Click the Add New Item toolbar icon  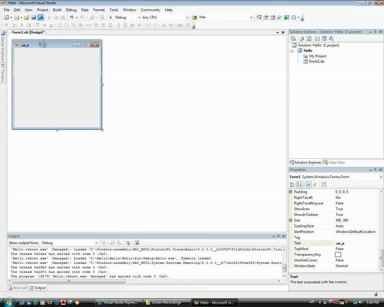coord(17,17)
